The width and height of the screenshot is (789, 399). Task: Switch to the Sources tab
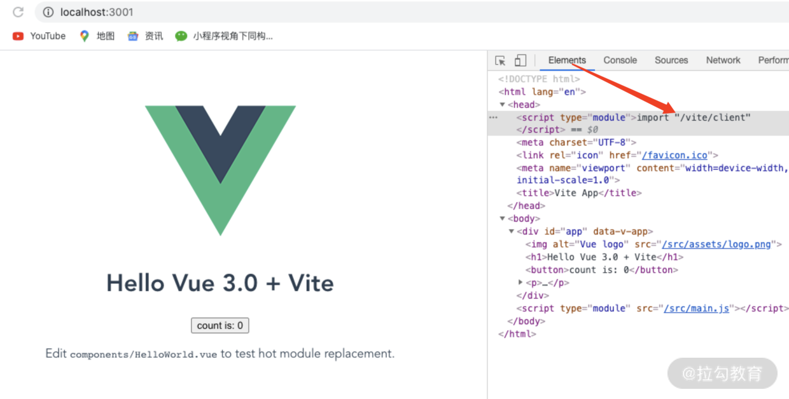671,60
